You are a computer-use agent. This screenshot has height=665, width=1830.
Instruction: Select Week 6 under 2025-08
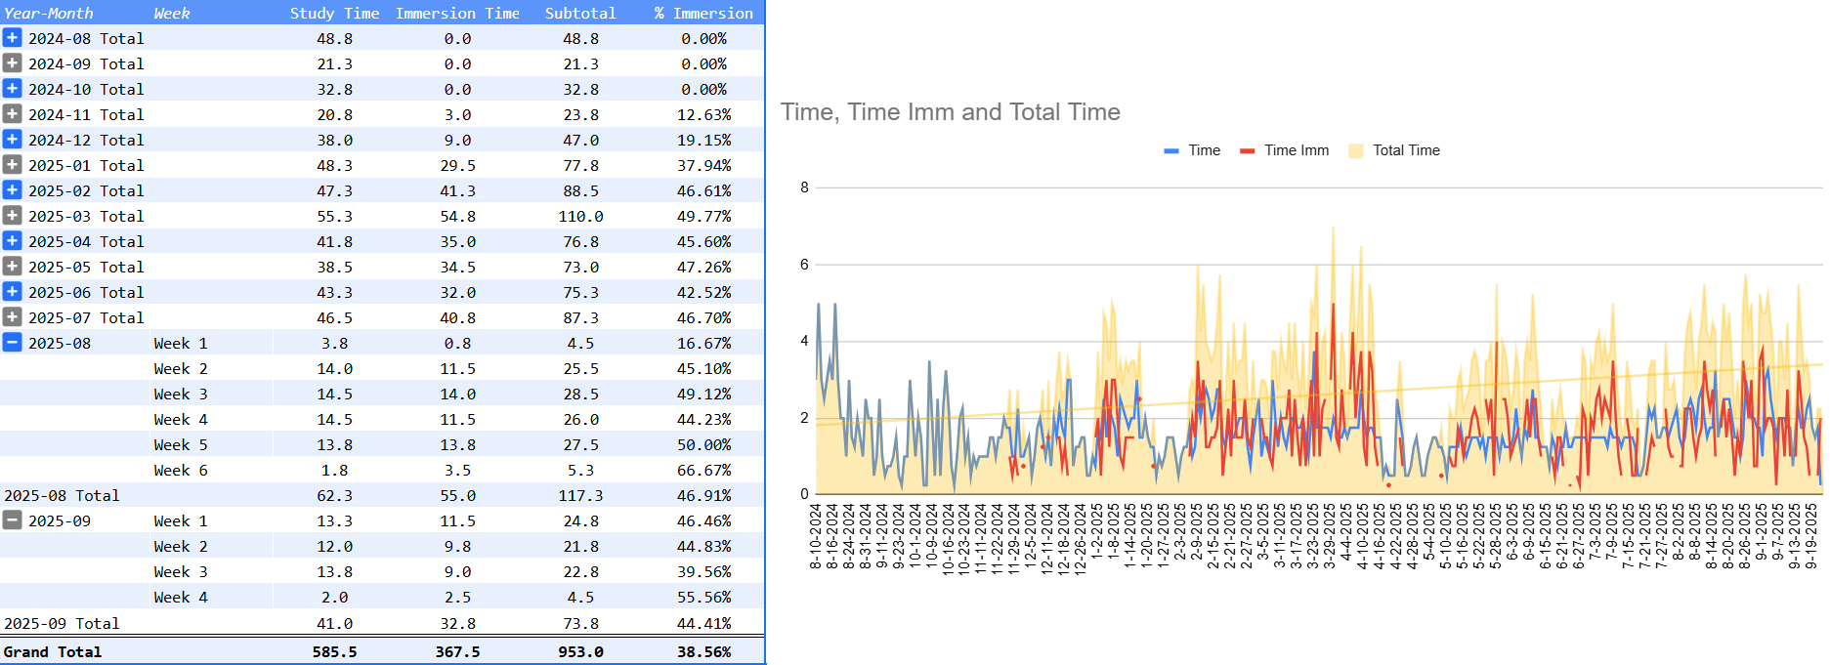tap(181, 470)
